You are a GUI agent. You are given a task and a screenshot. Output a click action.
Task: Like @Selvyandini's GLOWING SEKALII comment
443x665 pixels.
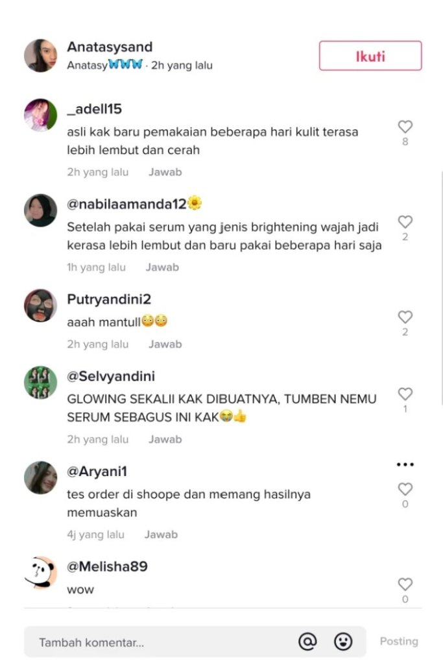click(x=405, y=394)
